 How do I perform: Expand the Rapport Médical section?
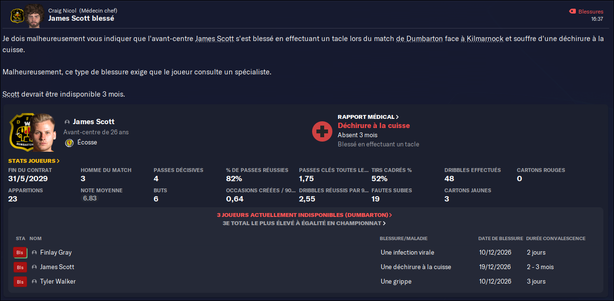pyautogui.click(x=368, y=117)
